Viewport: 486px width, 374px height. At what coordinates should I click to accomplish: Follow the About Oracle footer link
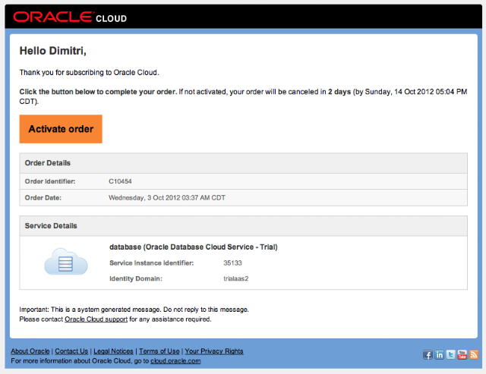[30, 351]
